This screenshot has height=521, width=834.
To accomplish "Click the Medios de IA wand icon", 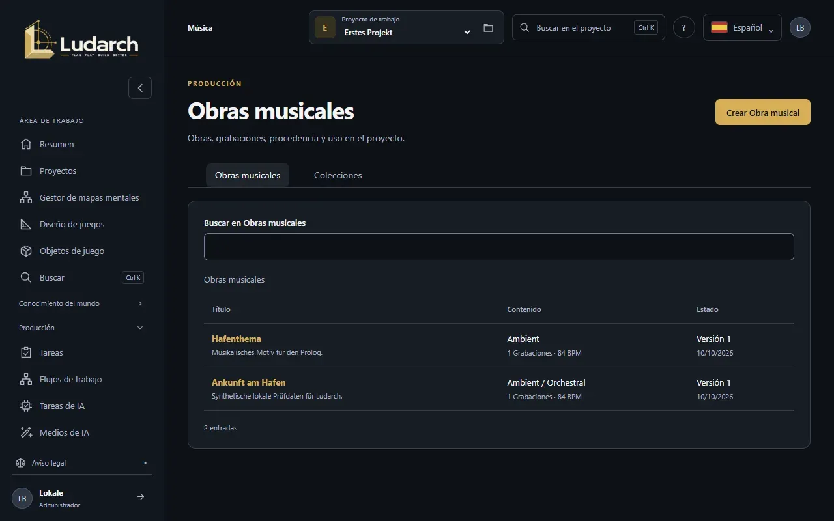I will click(26, 432).
